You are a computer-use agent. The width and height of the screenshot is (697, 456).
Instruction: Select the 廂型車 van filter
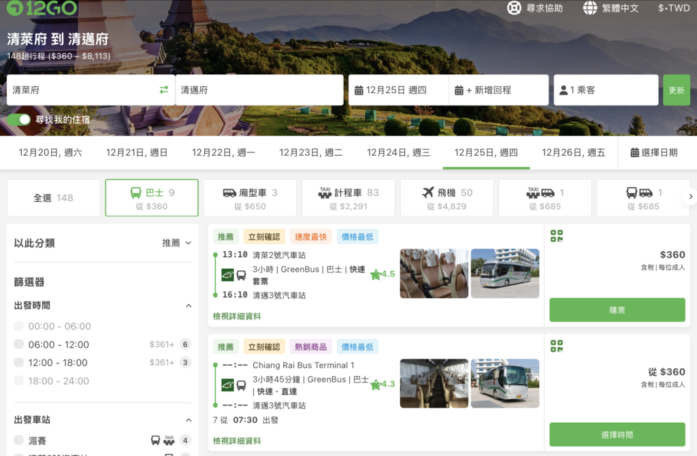coord(250,197)
